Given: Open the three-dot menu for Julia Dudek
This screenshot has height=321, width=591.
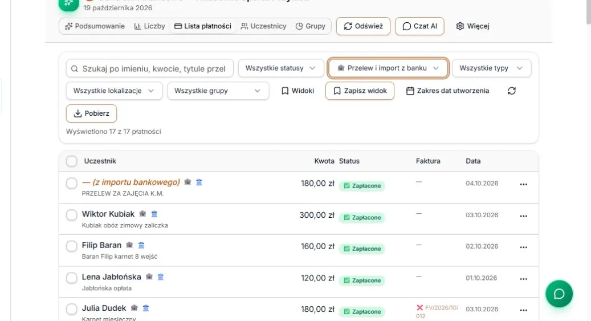Looking at the screenshot, I should pyautogui.click(x=524, y=310).
